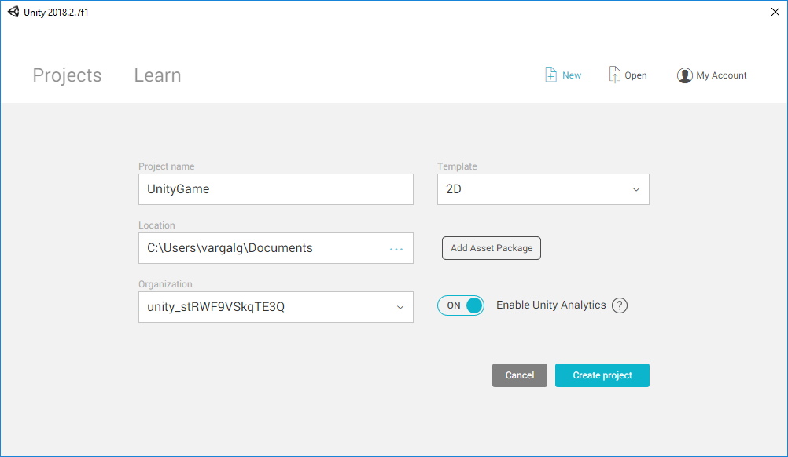Click the Open project file icon
The height and width of the screenshot is (457, 788).
click(x=614, y=75)
